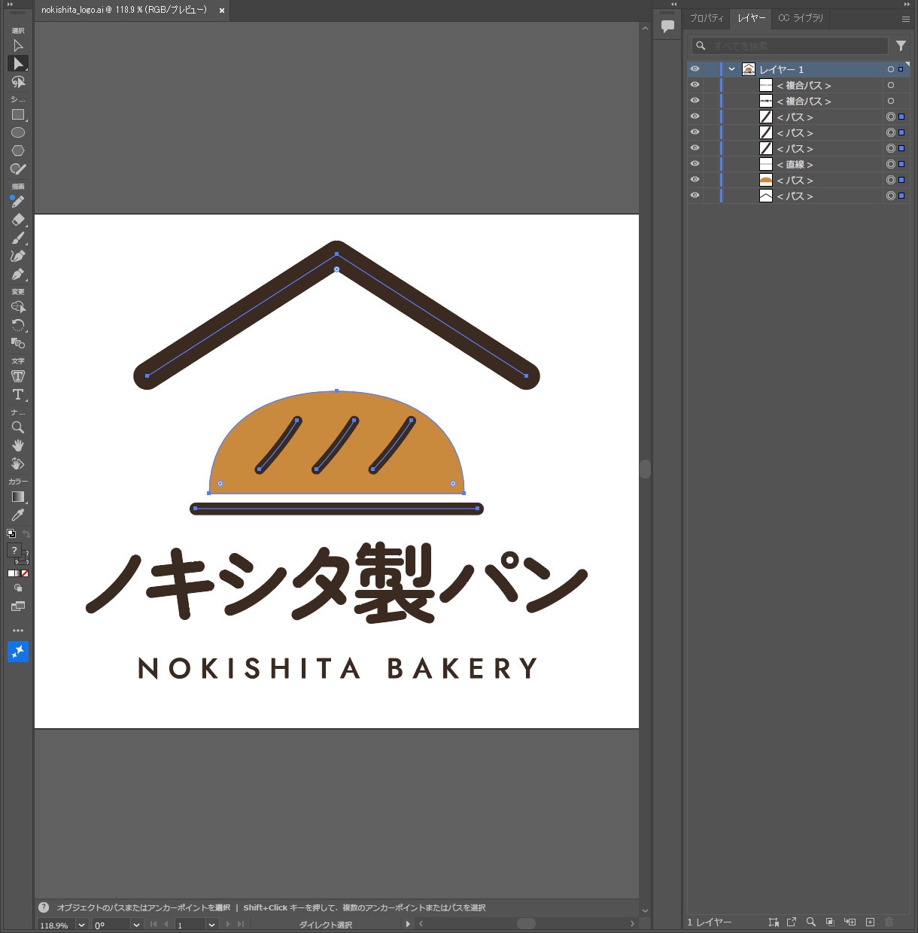Select the Type tool

tap(18, 394)
